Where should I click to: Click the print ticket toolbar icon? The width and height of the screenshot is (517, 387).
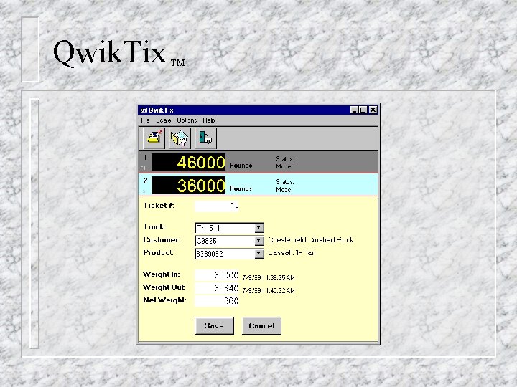154,138
